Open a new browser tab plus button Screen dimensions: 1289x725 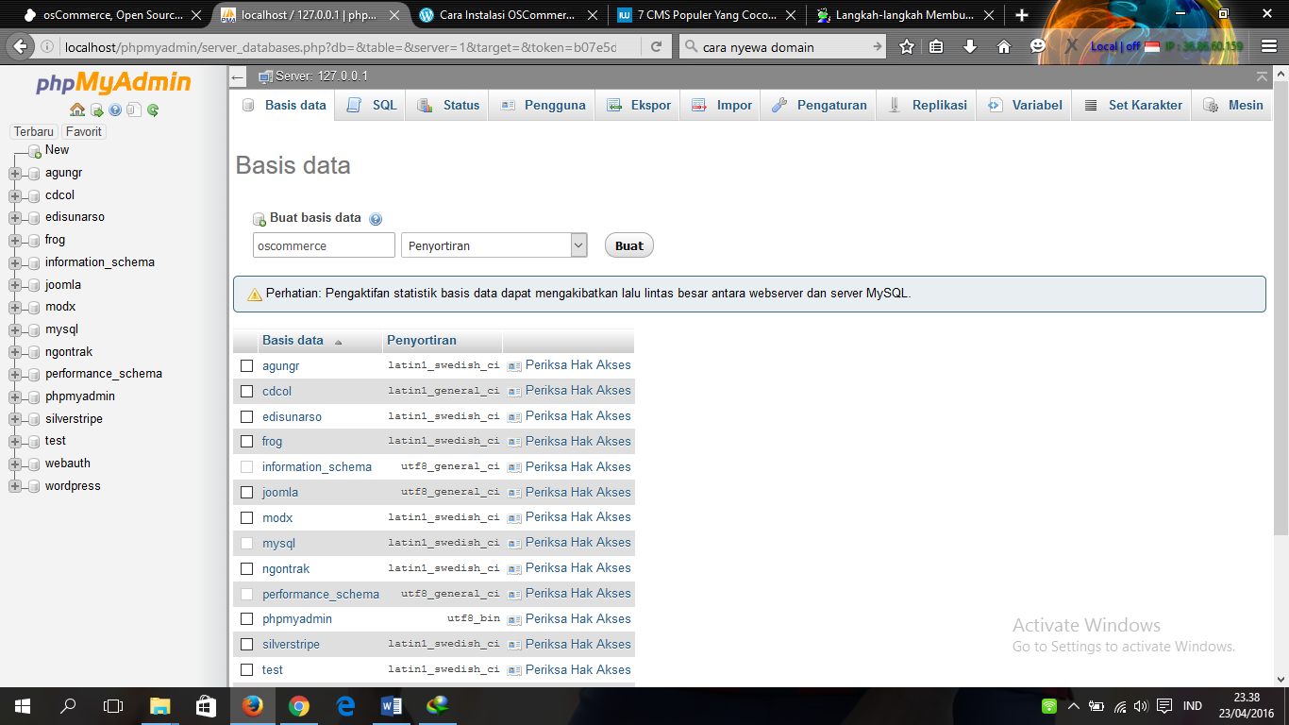(x=1022, y=15)
